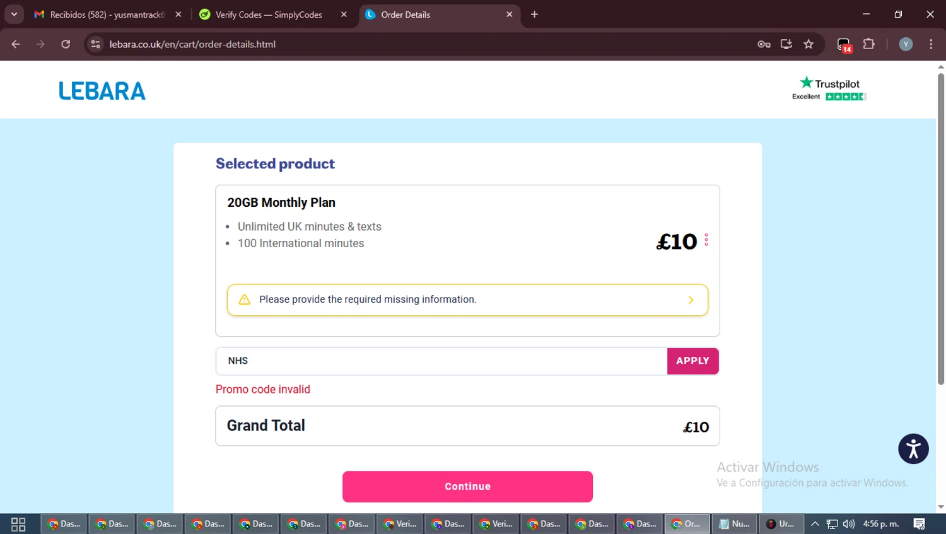Reload the Order Details page
Viewport: 946px width, 534px height.
point(66,44)
